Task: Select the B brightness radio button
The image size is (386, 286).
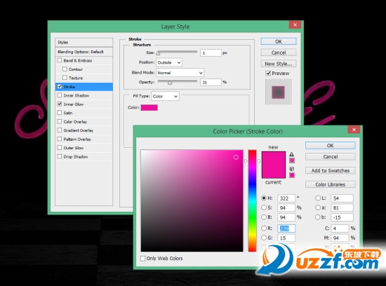Action: [264, 217]
